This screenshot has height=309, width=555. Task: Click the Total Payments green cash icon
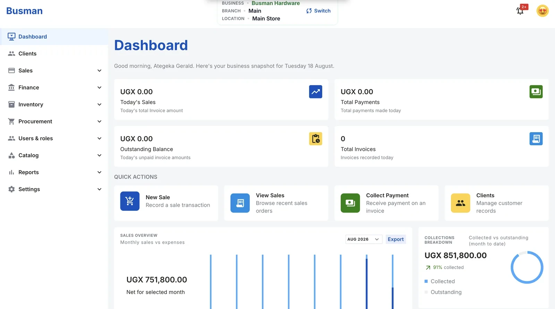[536, 92]
